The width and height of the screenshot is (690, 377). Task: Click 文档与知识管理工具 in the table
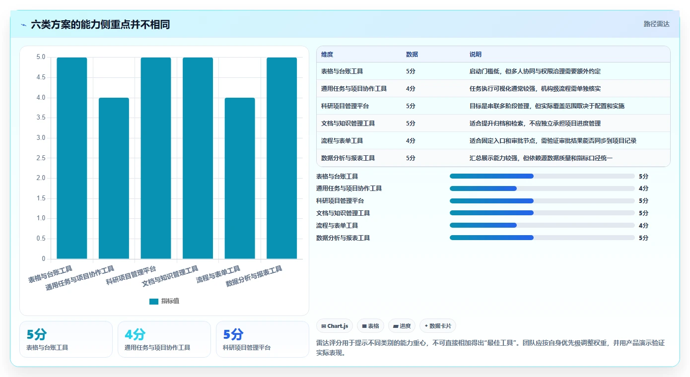(x=348, y=124)
